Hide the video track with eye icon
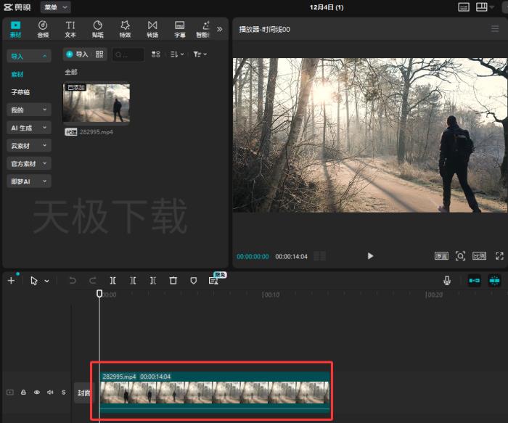508x423 pixels. click(36, 393)
